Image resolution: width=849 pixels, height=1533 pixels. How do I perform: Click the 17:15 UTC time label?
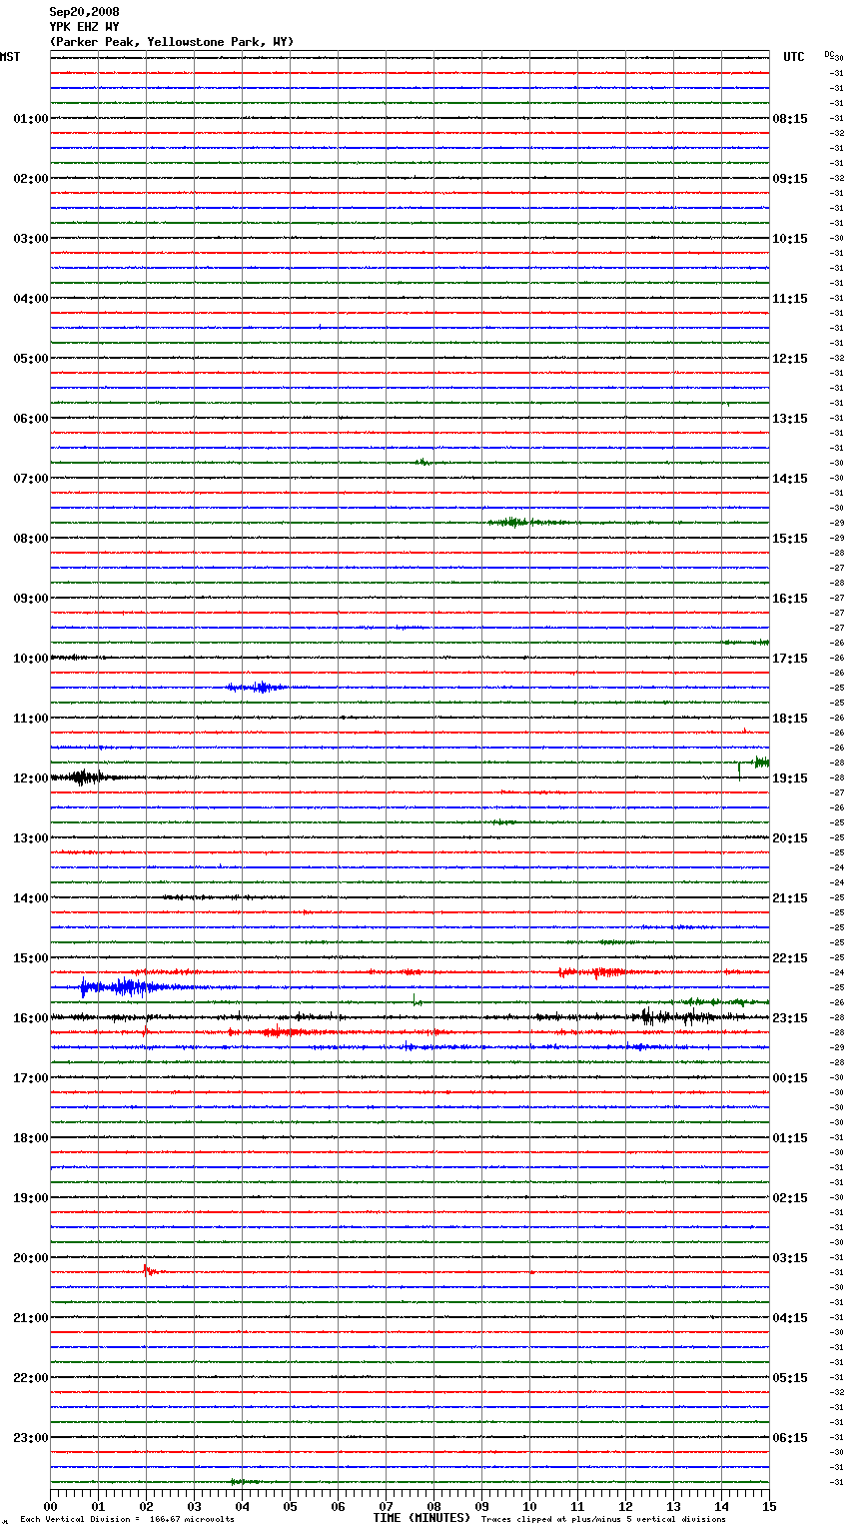coord(790,659)
